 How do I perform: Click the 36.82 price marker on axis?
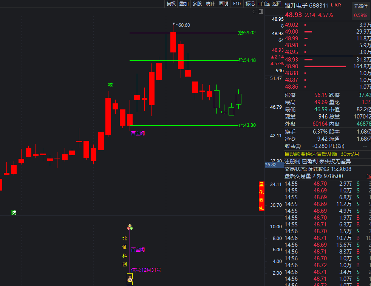click(271, 165)
